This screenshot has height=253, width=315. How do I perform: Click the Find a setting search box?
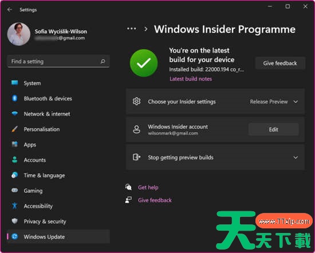click(x=58, y=61)
